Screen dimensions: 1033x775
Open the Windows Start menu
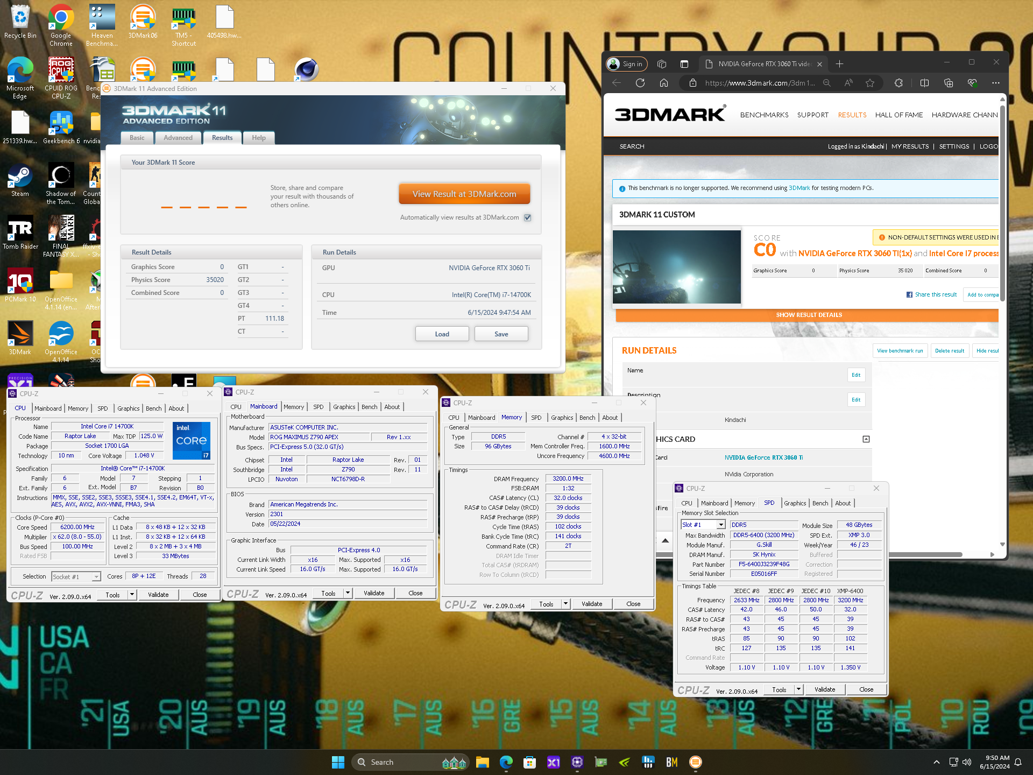click(338, 762)
